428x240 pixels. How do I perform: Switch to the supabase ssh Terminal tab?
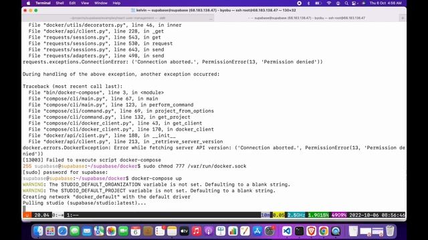pos(307,18)
